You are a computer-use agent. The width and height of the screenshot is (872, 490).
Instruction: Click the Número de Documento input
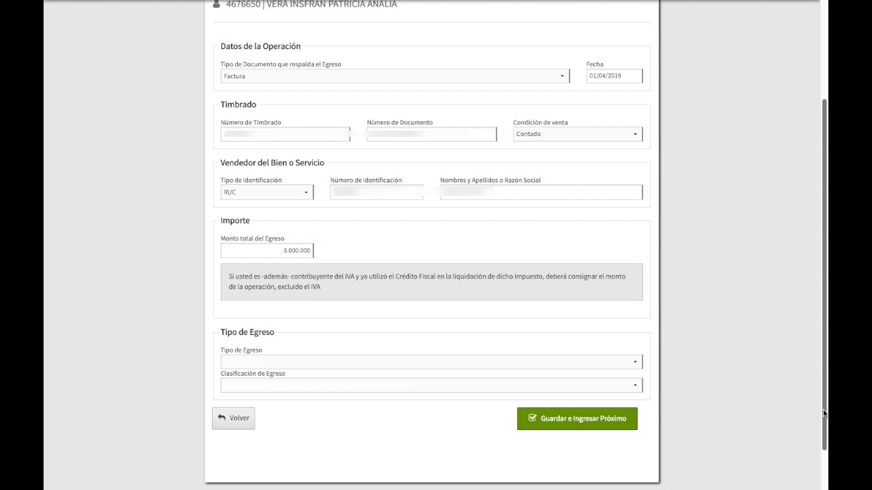pos(431,135)
